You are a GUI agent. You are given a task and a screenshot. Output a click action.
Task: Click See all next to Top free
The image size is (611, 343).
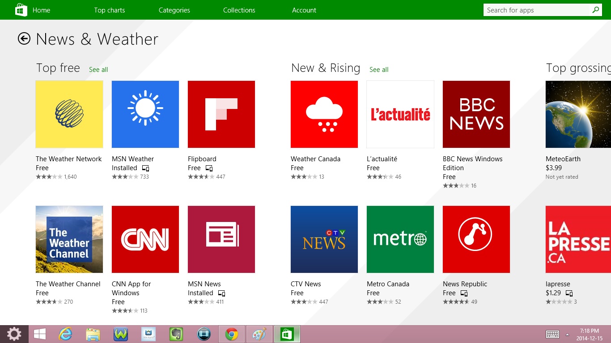(x=98, y=69)
